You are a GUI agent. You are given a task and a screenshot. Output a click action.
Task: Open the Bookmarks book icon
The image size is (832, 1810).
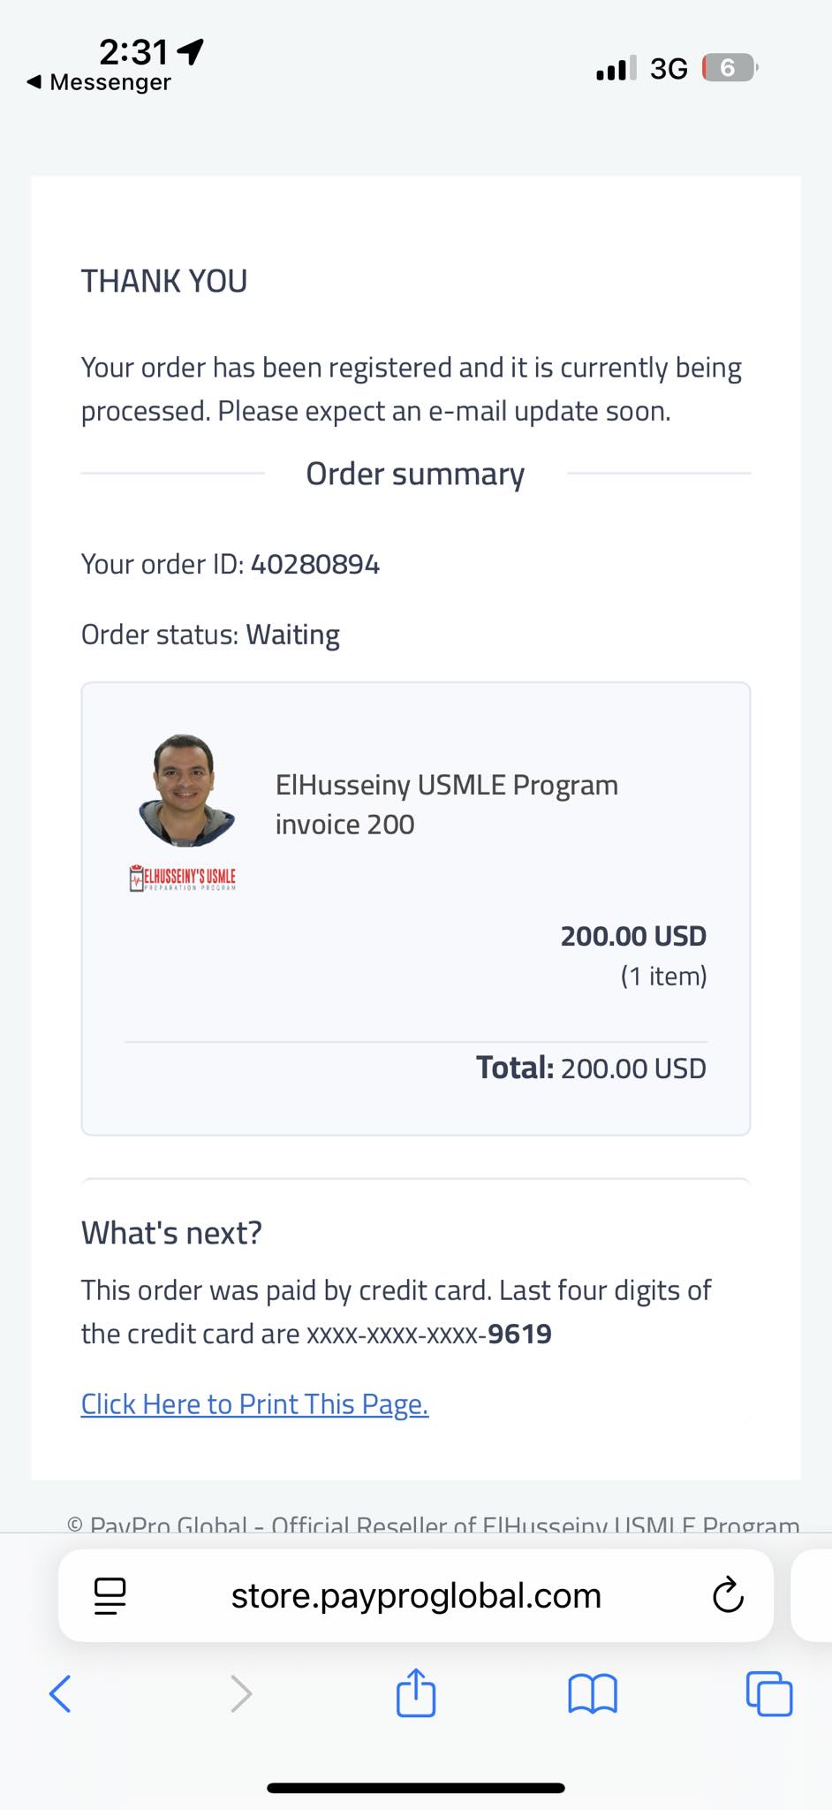[x=593, y=1693]
